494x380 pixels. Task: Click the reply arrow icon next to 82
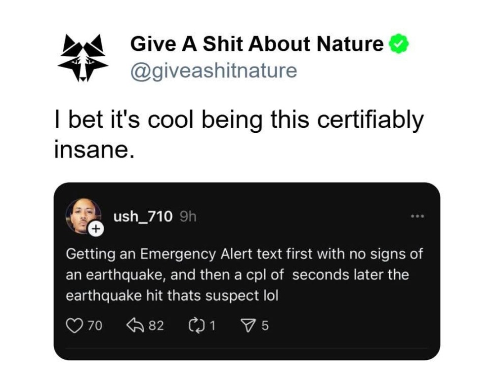135,325
